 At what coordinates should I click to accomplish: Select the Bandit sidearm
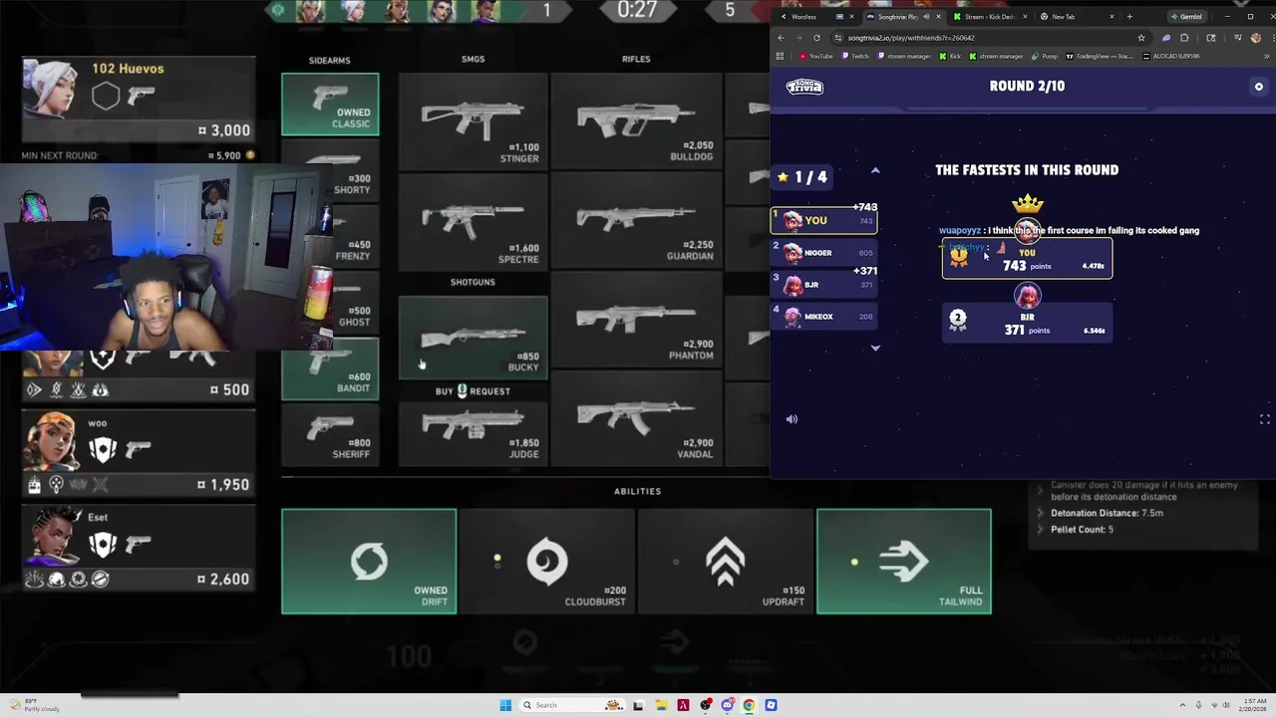[x=330, y=368]
